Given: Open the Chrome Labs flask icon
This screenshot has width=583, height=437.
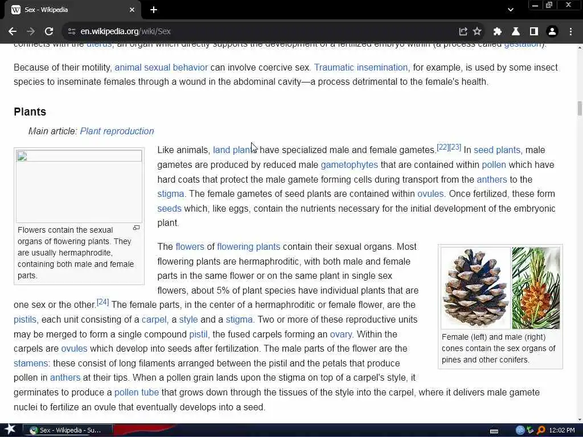Looking at the screenshot, I should point(516,32).
